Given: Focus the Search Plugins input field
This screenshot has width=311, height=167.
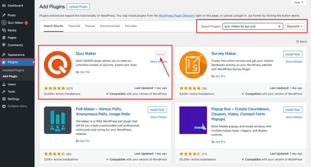Looking at the screenshot, I should point(250,26).
